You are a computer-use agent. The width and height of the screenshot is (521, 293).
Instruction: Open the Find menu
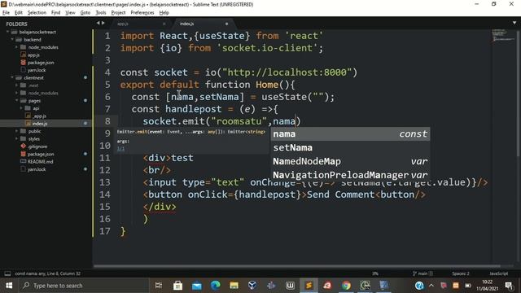tap(55, 13)
